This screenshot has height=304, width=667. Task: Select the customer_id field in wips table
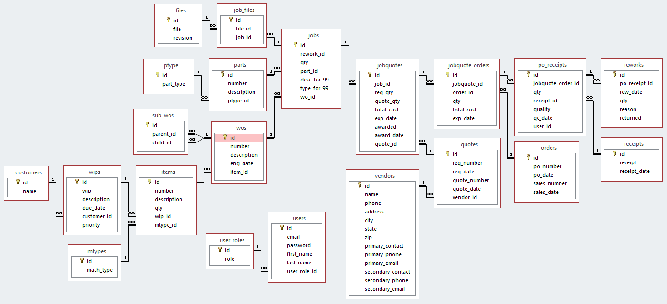(96, 216)
